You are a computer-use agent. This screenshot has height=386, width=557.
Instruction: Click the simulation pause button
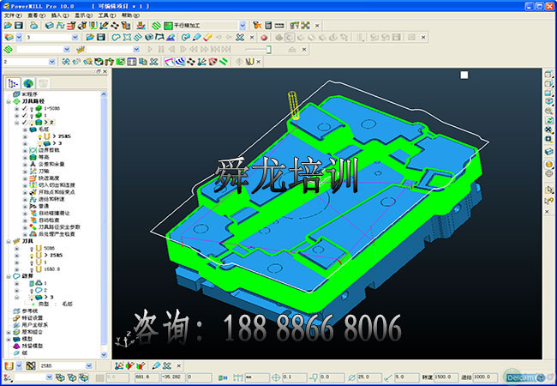(x=161, y=50)
